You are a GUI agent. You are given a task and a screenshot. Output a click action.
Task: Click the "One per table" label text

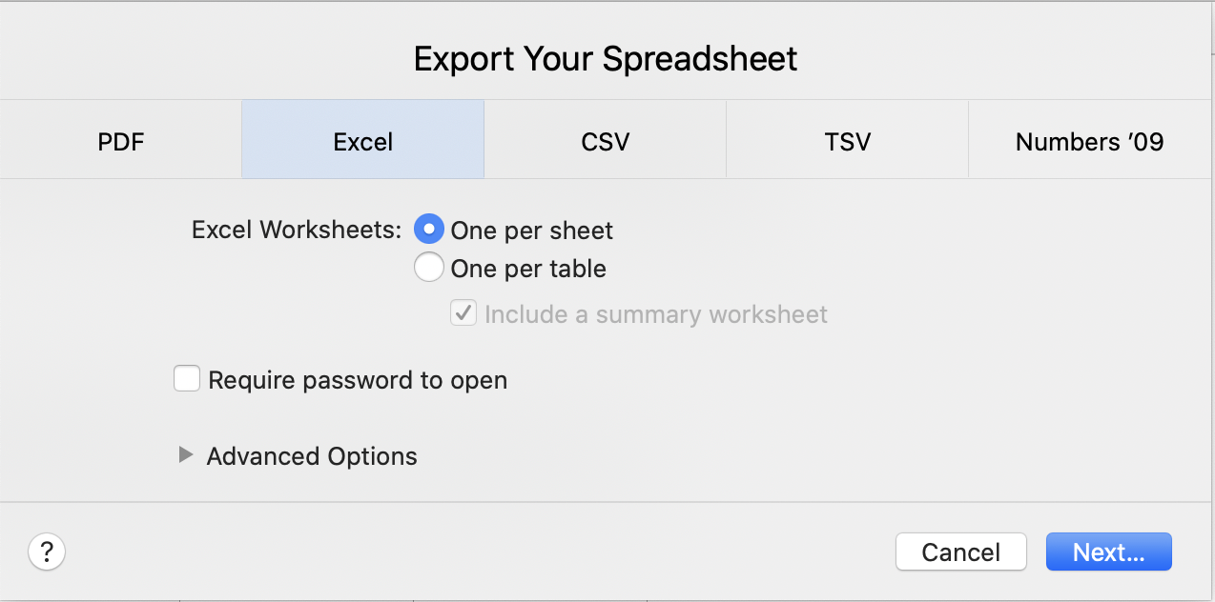point(528,269)
